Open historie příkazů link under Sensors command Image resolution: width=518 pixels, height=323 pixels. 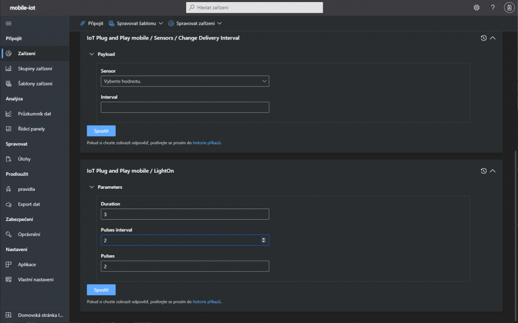(206, 143)
